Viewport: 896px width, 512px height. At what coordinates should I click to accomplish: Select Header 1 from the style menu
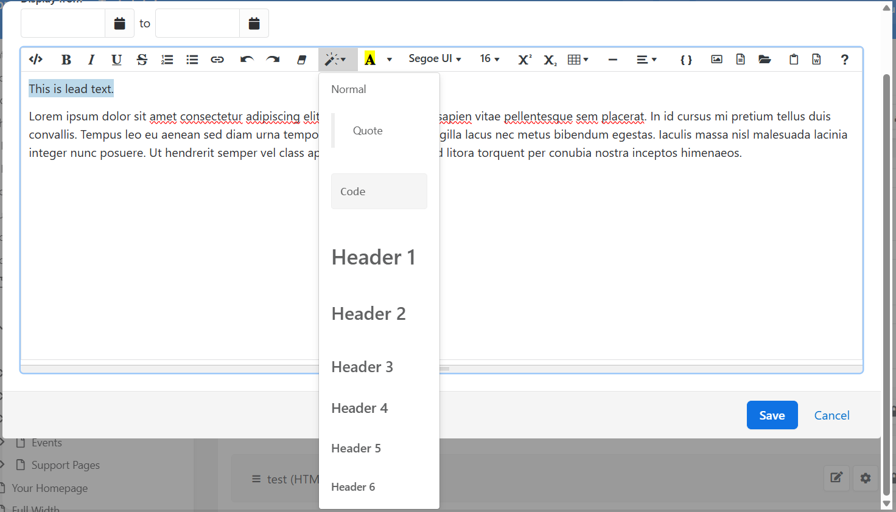373,257
